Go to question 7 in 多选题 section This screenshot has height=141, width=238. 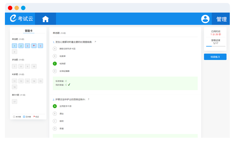[x=14, y=66]
